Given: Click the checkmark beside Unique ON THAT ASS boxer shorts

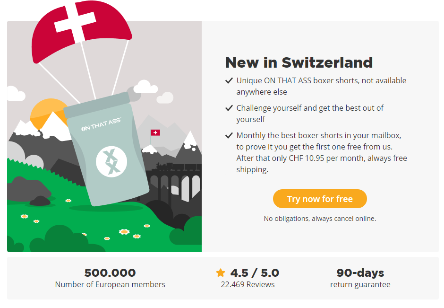Looking at the screenshot, I should [x=229, y=80].
